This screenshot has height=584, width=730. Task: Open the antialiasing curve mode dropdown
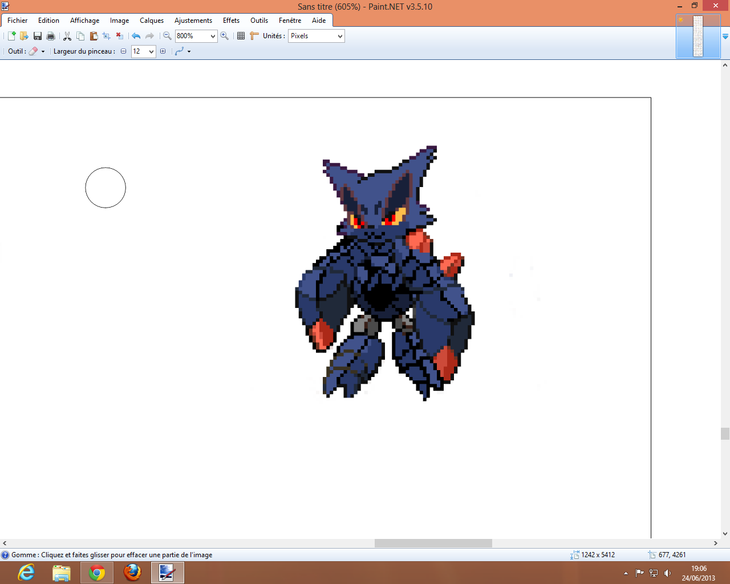point(182,51)
